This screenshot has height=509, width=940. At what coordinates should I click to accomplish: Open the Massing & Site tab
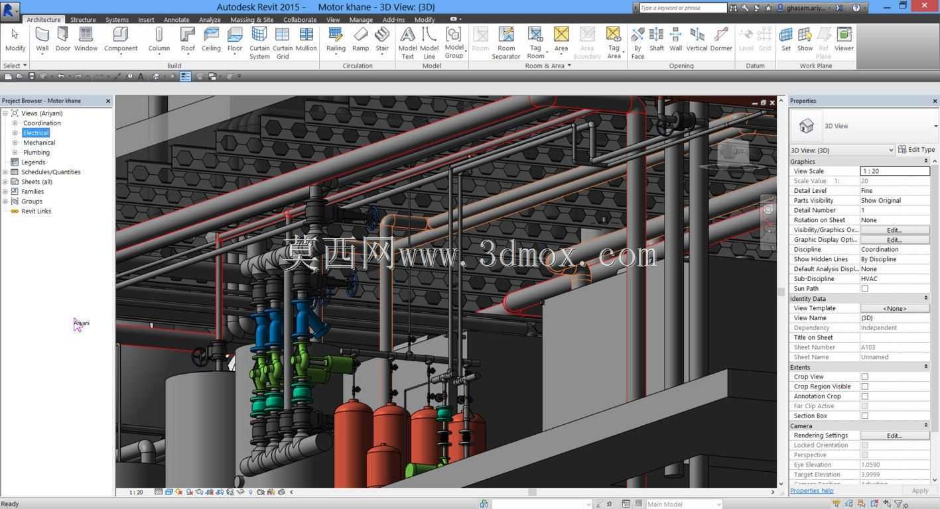pyautogui.click(x=251, y=19)
